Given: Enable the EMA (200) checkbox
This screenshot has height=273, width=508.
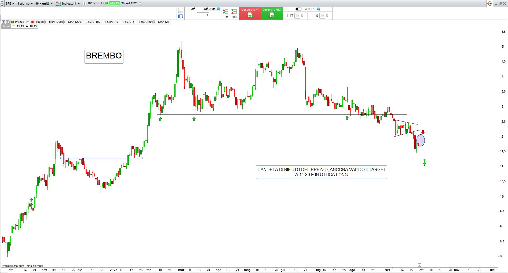Looking at the screenshot, I should click(x=47, y=22).
